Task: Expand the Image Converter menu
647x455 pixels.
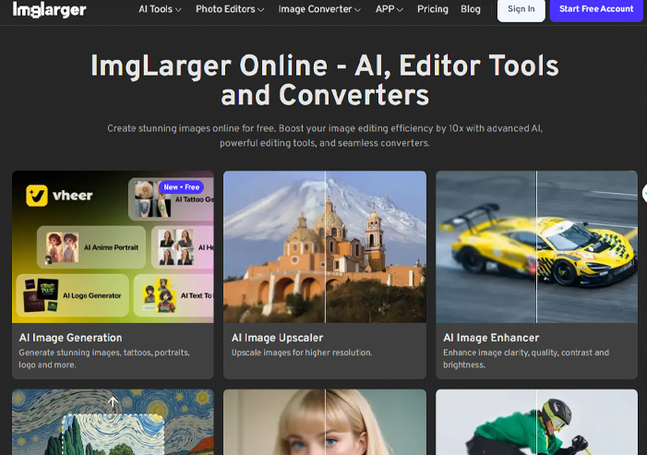Action: [x=320, y=9]
